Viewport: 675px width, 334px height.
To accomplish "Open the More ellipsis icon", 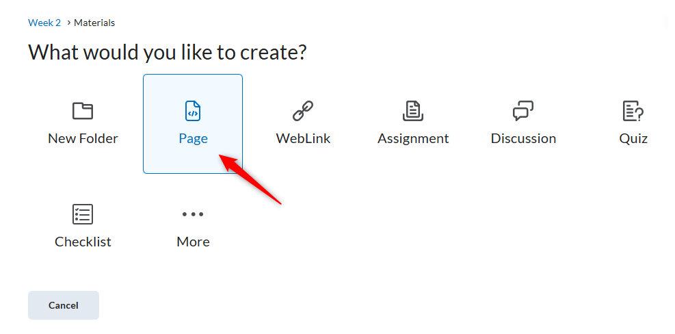I will (x=193, y=214).
